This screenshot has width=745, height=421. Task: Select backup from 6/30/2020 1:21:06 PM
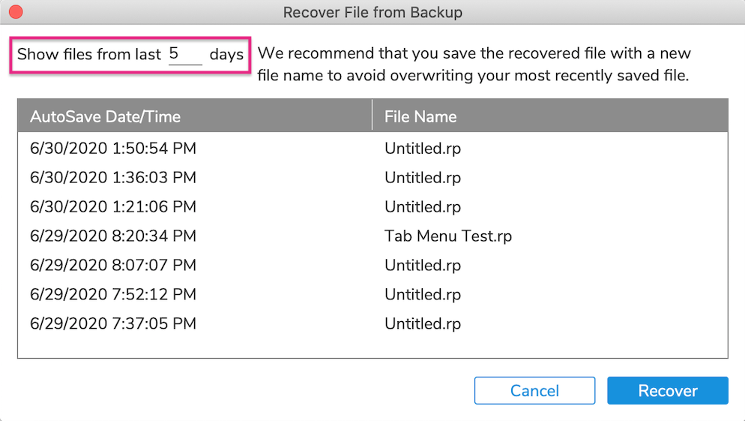click(372, 207)
